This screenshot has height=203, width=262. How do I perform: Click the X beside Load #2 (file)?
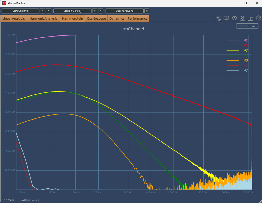click(100, 11)
